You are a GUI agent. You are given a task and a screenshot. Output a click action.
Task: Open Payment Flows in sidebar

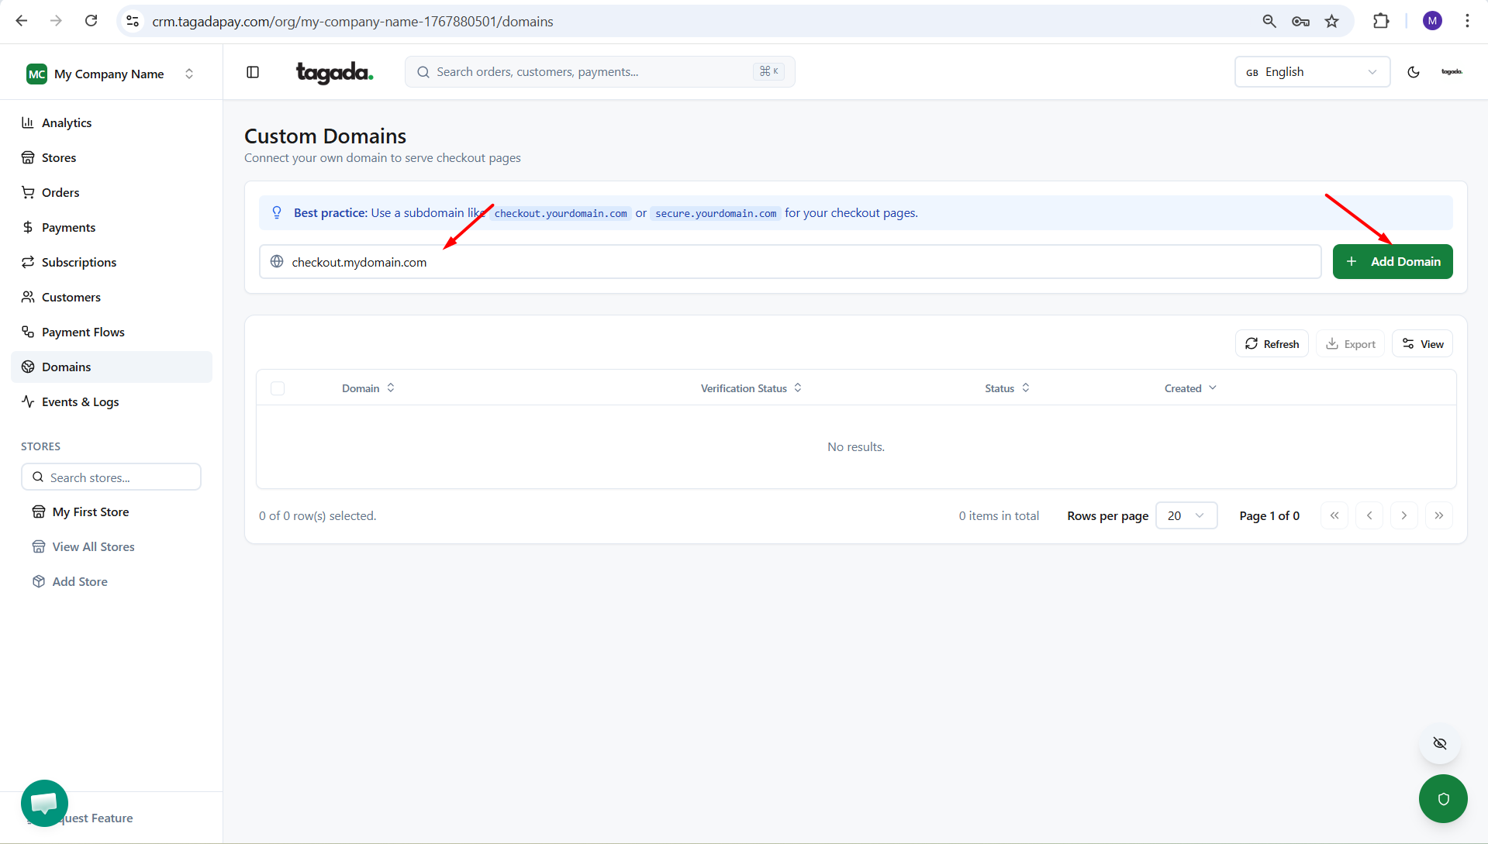click(x=83, y=332)
